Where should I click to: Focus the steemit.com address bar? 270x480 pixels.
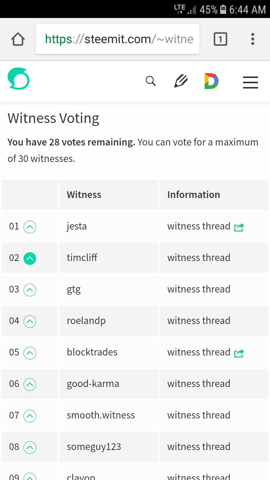coord(118,39)
